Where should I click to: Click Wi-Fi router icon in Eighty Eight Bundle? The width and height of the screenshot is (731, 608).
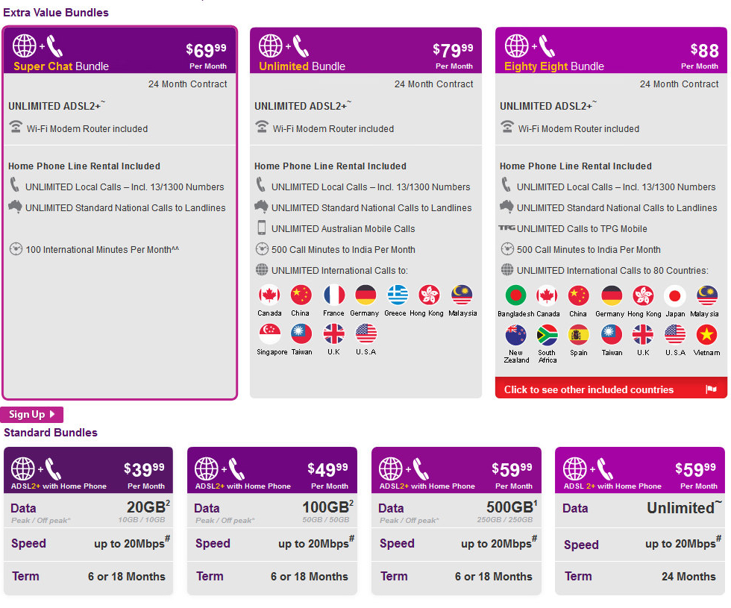(507, 127)
